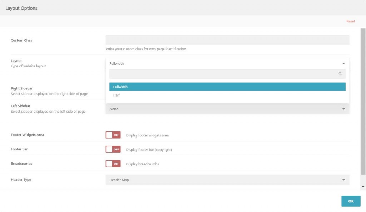Click the Layout dropdown caret arrow

click(x=343, y=63)
